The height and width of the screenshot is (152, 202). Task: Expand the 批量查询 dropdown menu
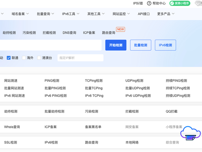pyautogui.click(x=45, y=14)
